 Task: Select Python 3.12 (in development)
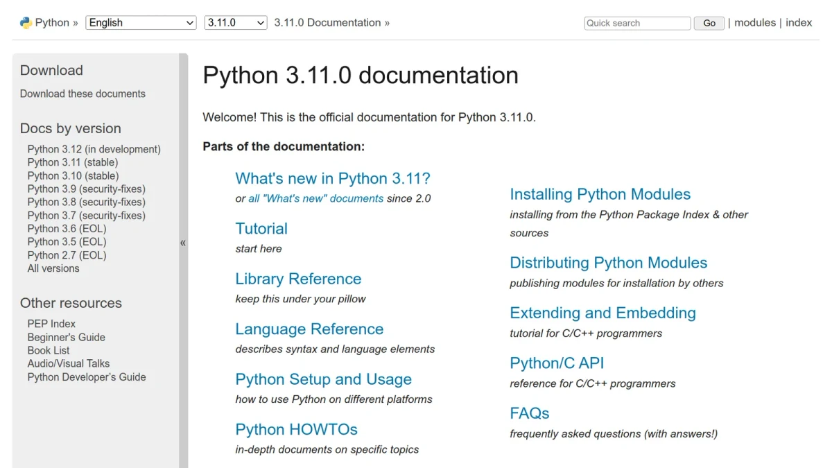tap(94, 149)
